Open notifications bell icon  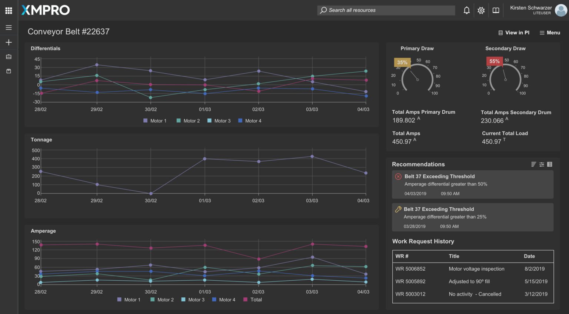pos(466,10)
